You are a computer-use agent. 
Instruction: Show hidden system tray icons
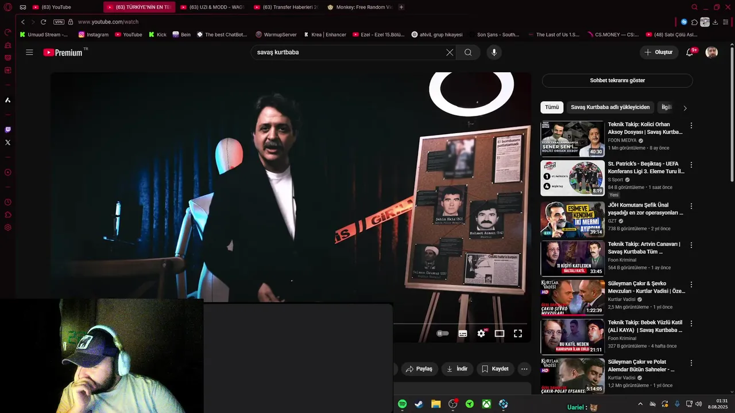[640, 404]
